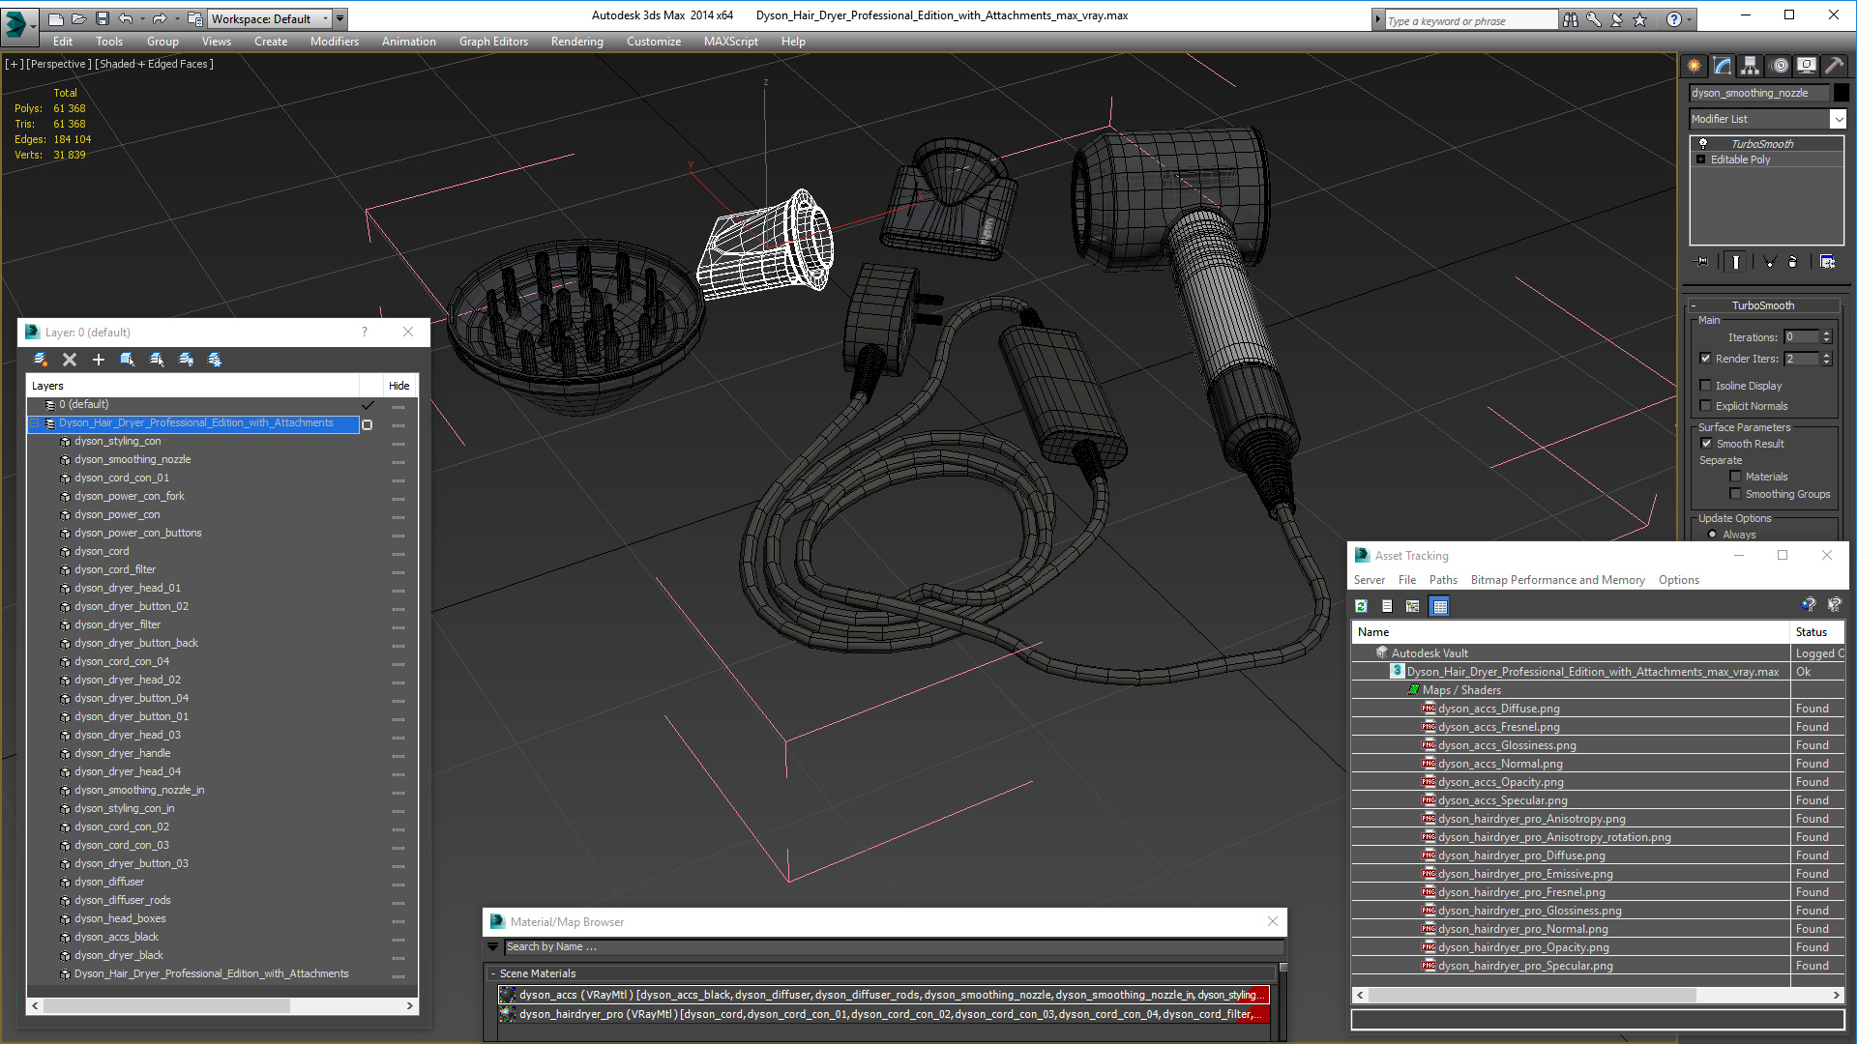Open the Modifier List dropdown
1857x1044 pixels.
point(1838,119)
